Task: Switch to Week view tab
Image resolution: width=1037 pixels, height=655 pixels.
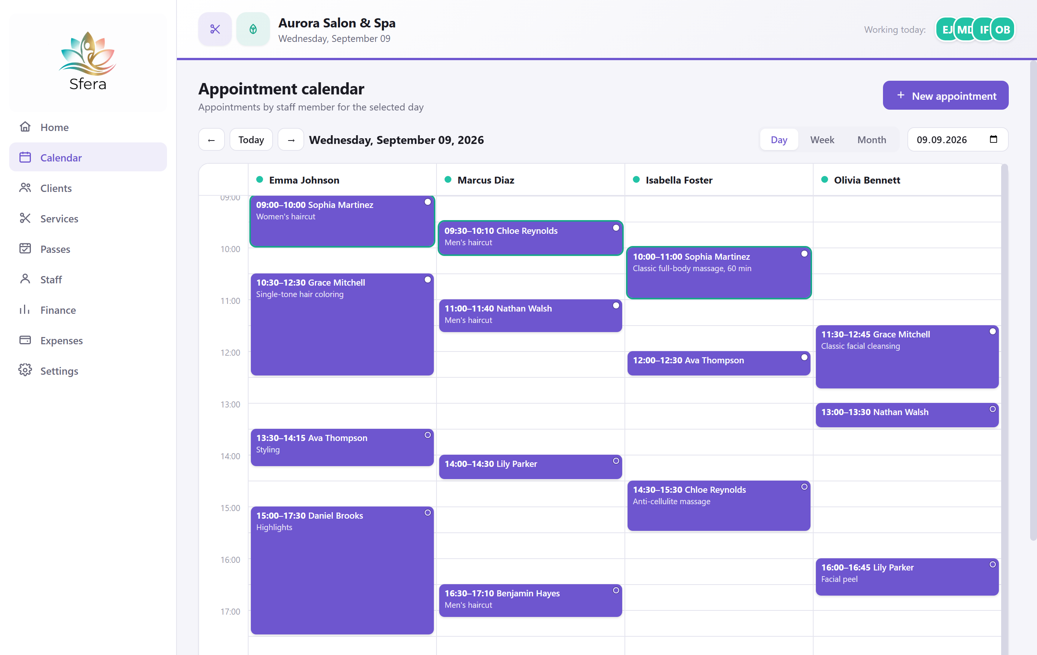Action: [822, 140]
